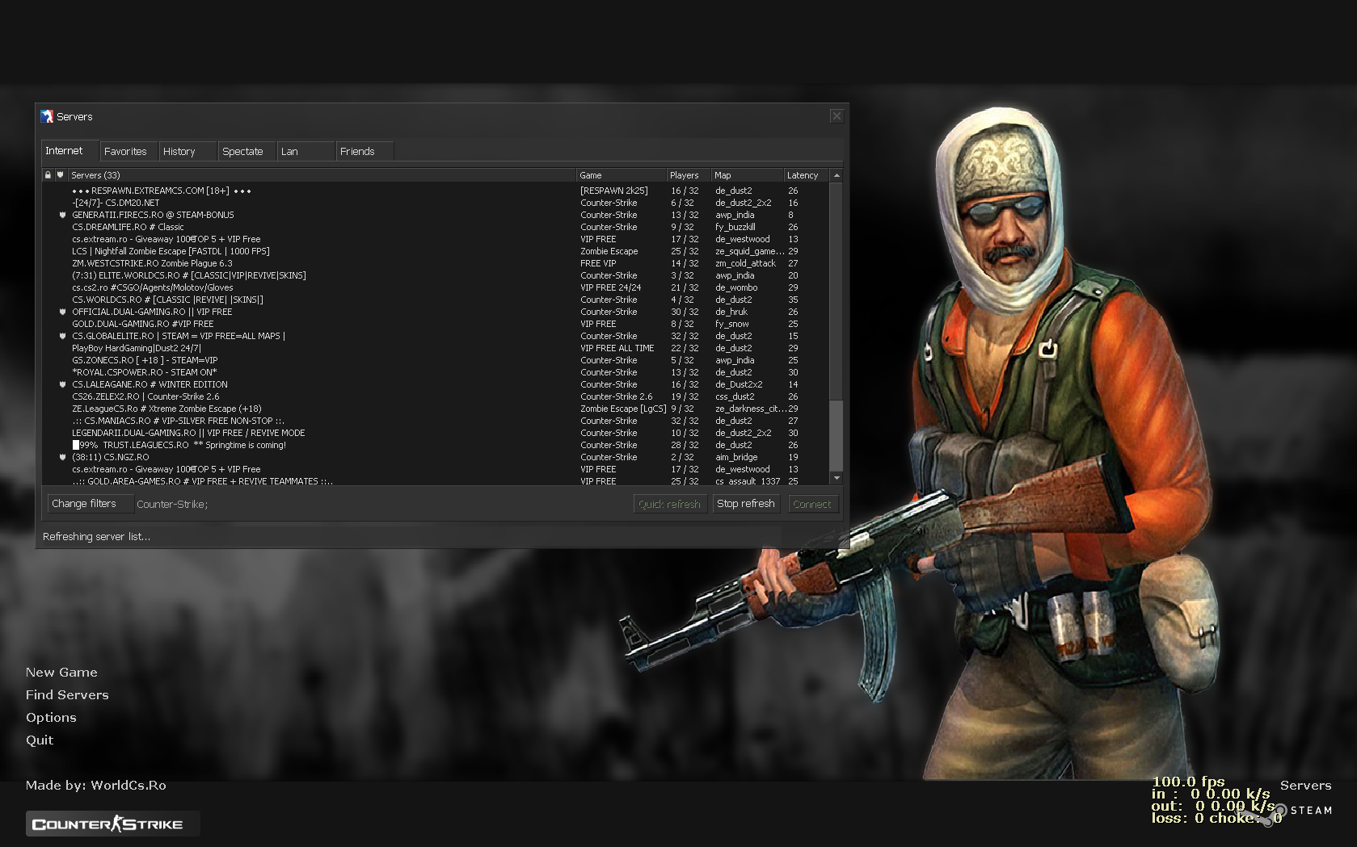This screenshot has width=1357, height=847.
Task: Sort by Map column header
Action: 747,175
